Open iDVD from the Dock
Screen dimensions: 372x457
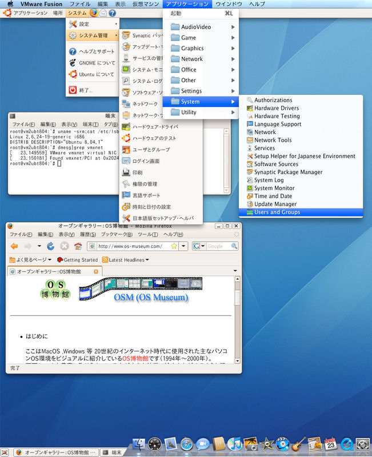tap(282, 444)
